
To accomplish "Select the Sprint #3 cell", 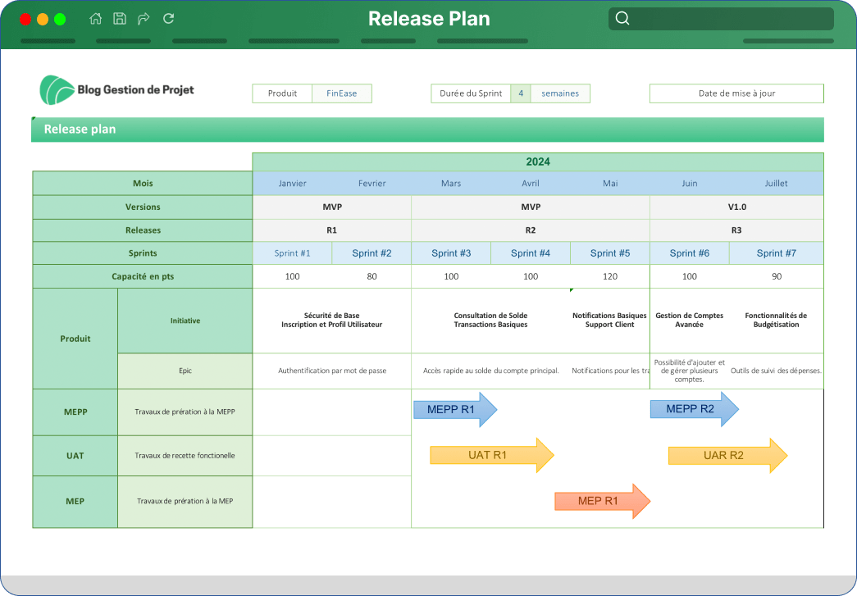I will (451, 253).
